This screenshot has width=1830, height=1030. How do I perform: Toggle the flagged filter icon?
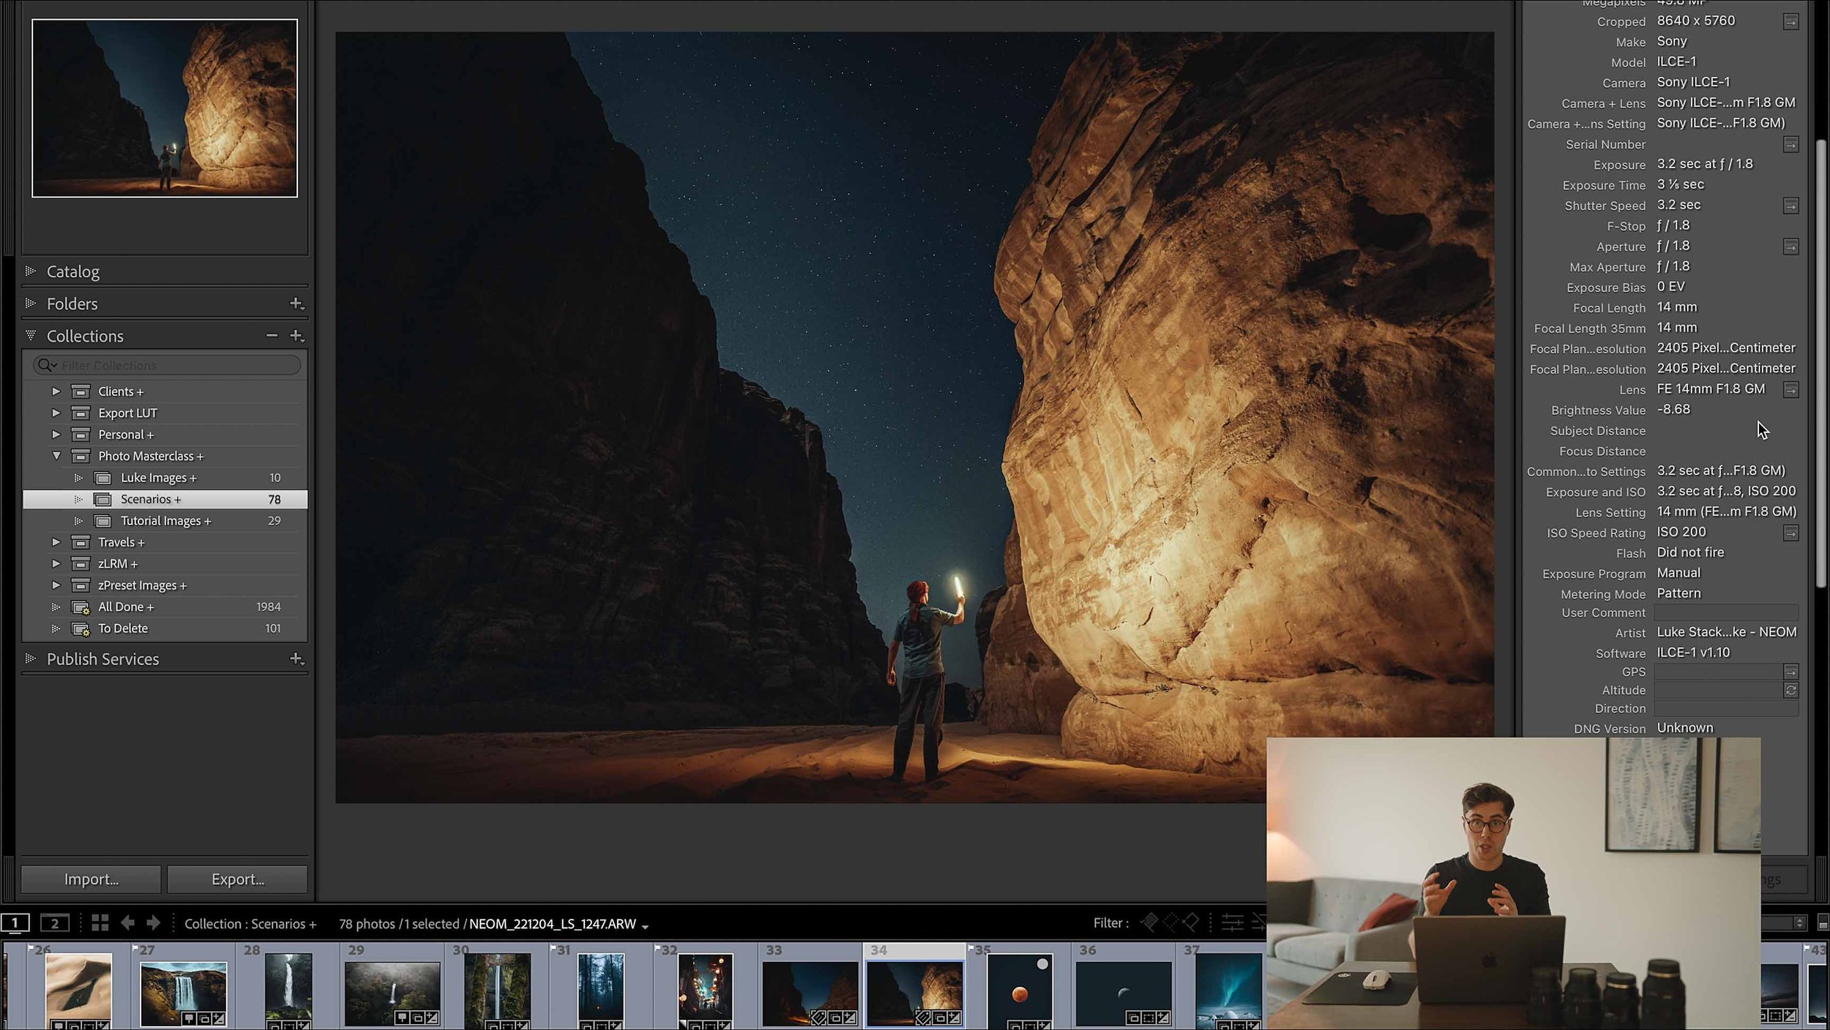click(x=1149, y=923)
